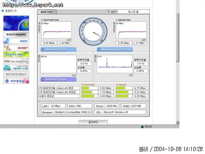205x154 pixels.
Task: Select the WAN TEST tab
Action: point(47,12)
